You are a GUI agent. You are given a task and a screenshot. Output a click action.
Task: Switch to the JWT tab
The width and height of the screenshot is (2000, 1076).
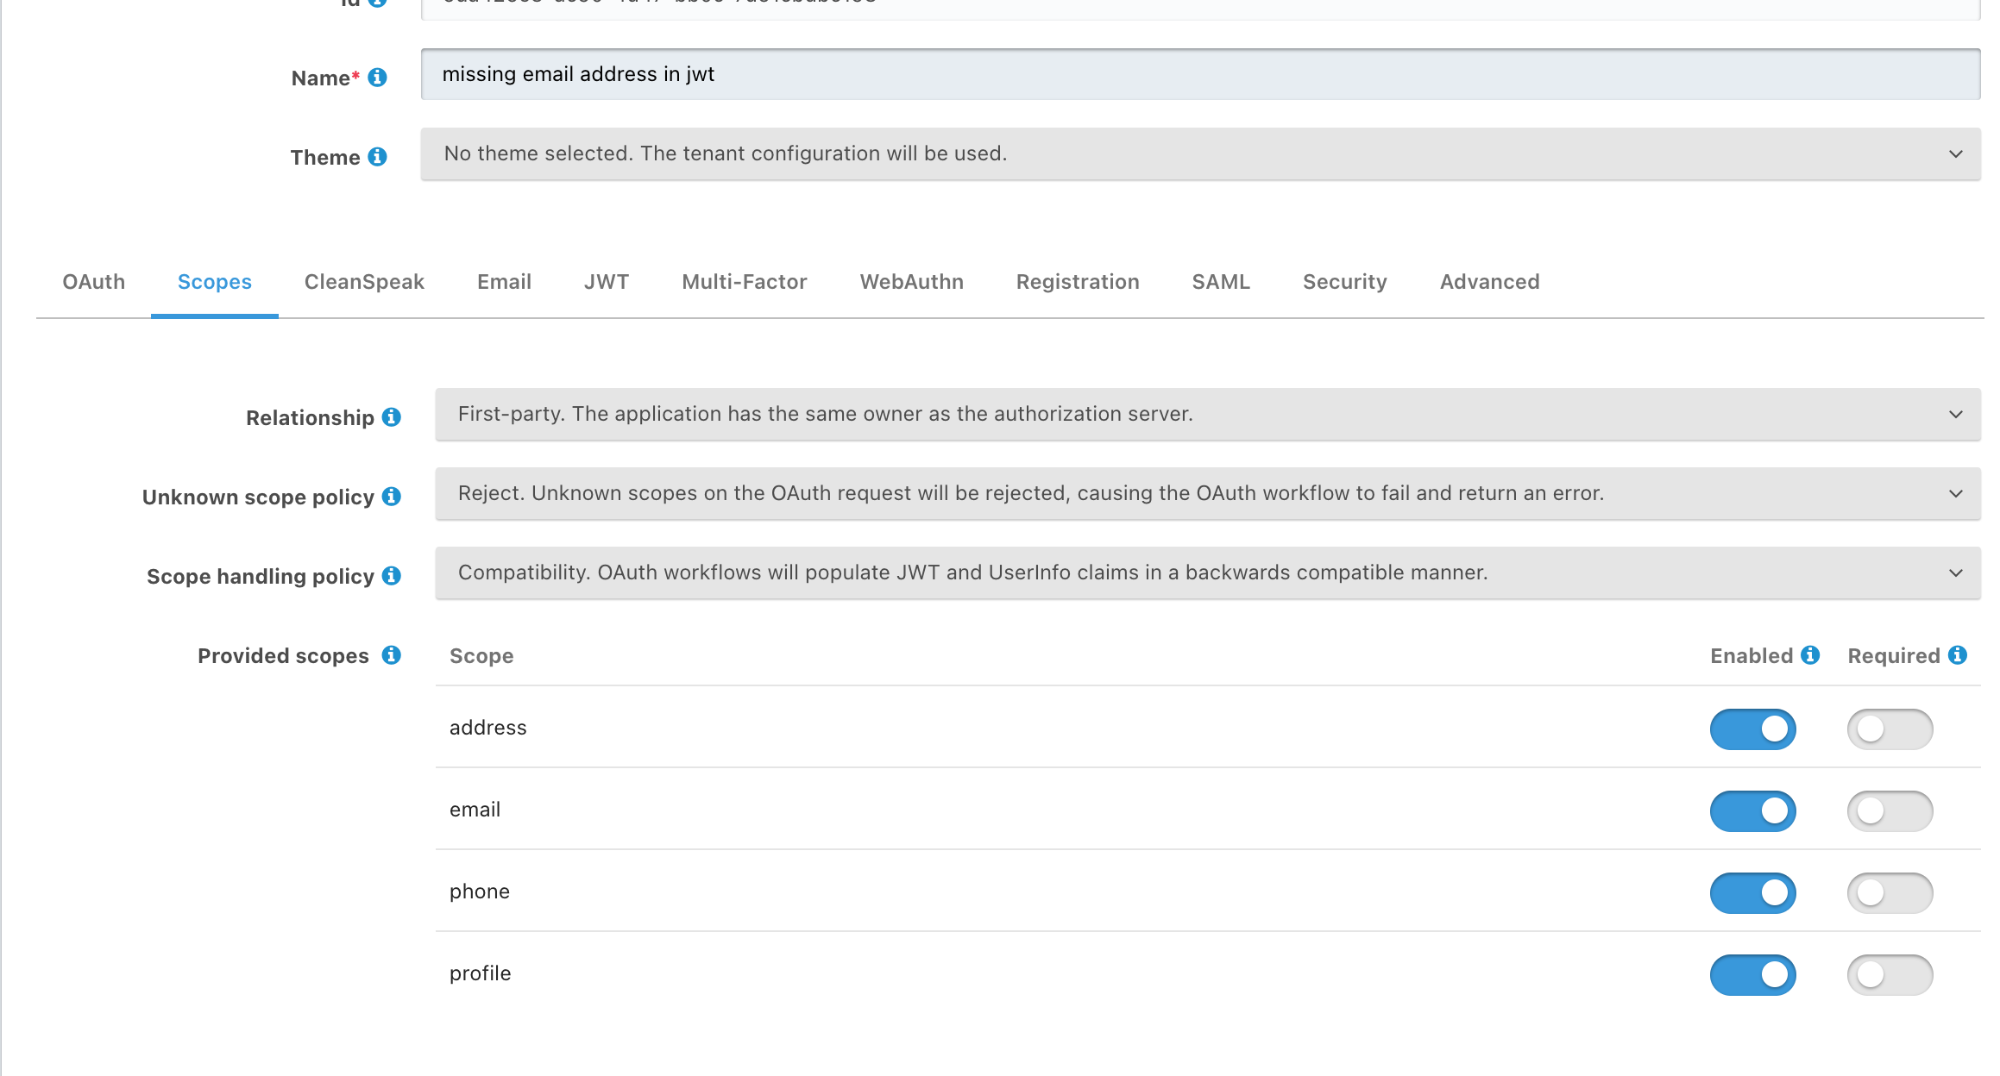coord(606,282)
